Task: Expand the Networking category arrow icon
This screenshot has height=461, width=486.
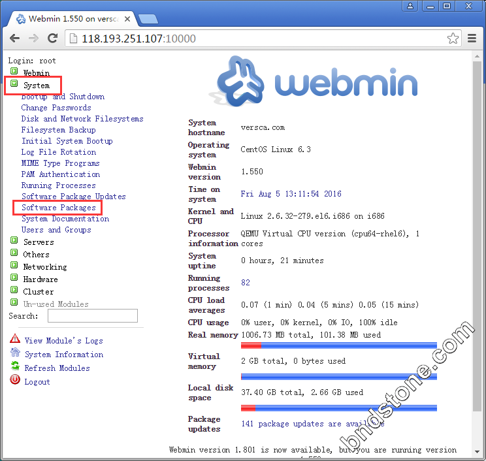Action: point(14,265)
